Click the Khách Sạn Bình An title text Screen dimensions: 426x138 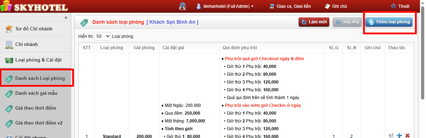pos(172,22)
